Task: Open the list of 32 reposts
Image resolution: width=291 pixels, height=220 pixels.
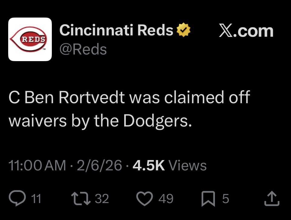Action: tap(103, 199)
